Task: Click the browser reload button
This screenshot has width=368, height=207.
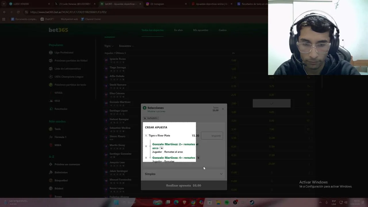Action: (18, 12)
